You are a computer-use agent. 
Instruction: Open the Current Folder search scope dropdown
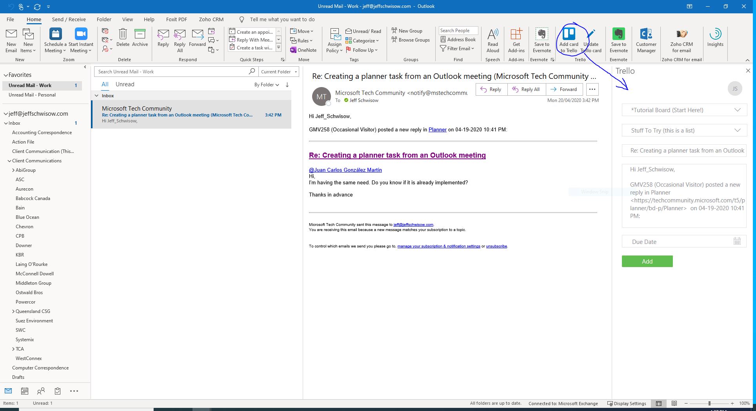278,71
